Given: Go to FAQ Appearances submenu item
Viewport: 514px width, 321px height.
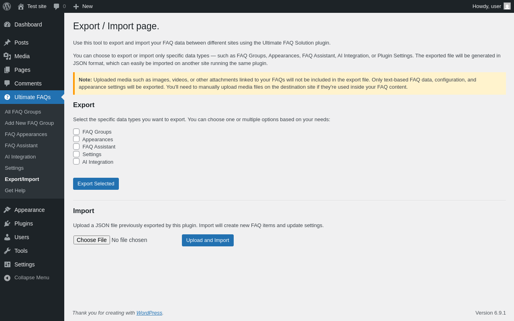Looking at the screenshot, I should [x=26, y=134].
